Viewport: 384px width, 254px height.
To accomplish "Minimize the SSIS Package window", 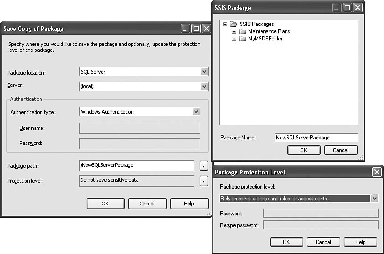I will 337,8.
